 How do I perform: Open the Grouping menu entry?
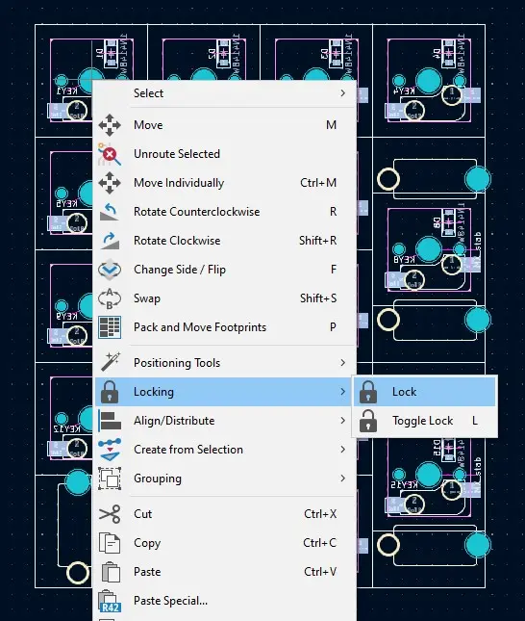[x=224, y=479]
